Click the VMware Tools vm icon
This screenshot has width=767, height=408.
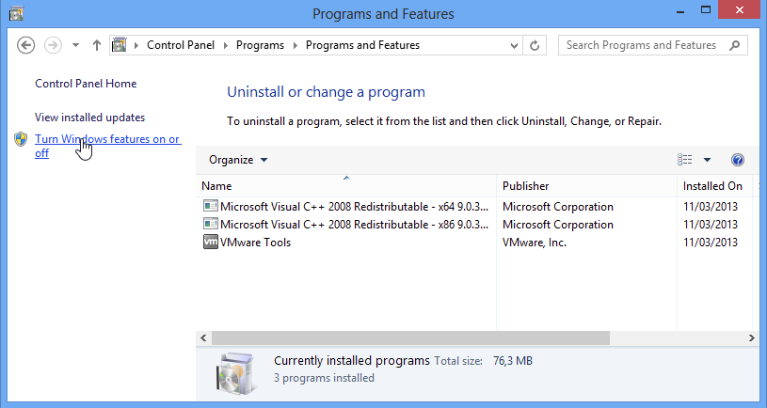coord(211,242)
